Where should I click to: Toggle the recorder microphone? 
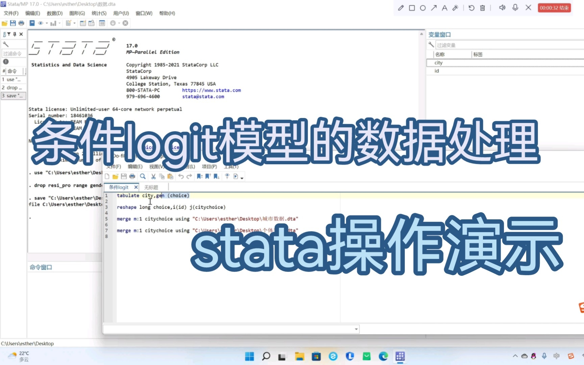pos(515,7)
